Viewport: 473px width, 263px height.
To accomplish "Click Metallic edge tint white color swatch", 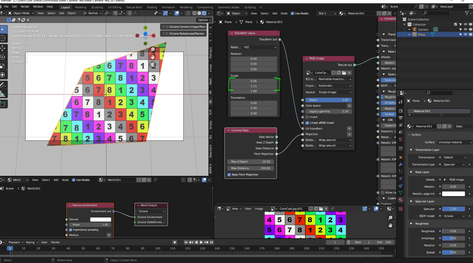I will click(453, 194).
